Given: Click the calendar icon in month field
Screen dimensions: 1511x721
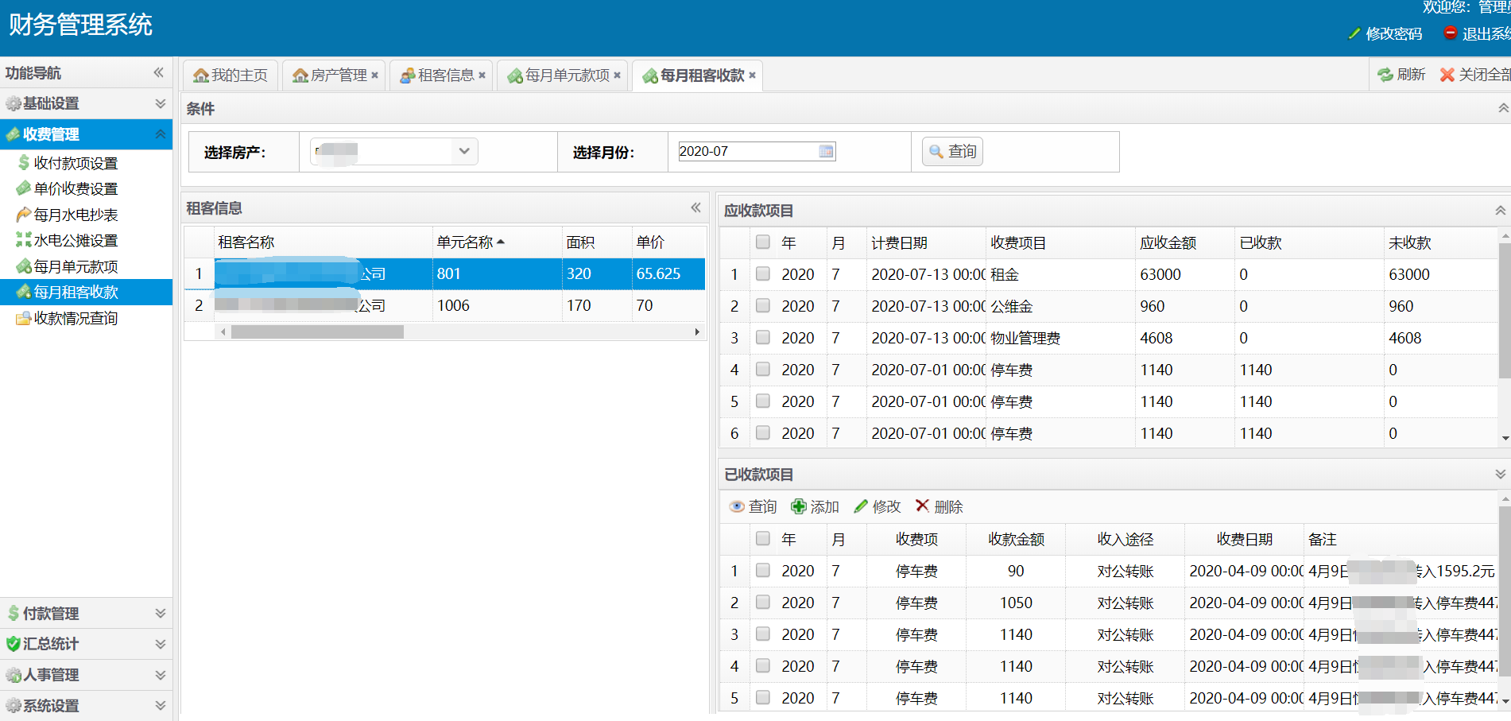Looking at the screenshot, I should click(827, 151).
